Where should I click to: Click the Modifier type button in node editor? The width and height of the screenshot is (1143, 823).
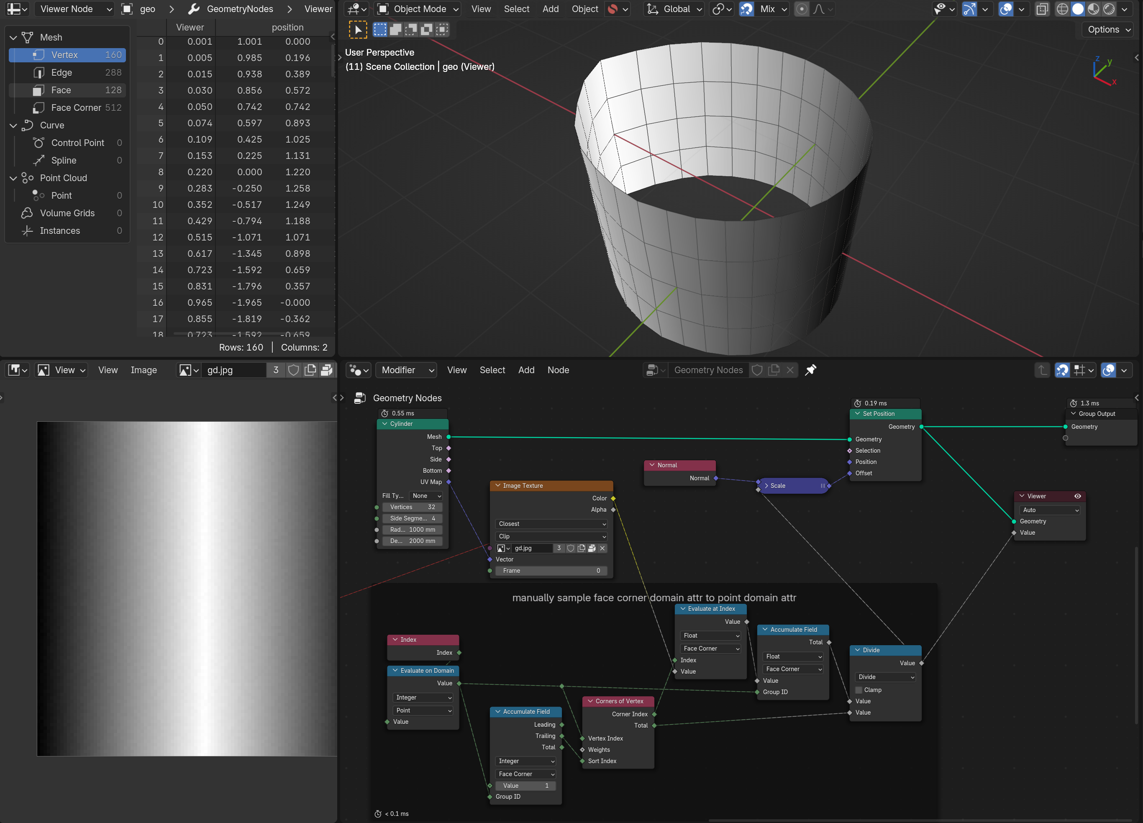click(x=407, y=370)
